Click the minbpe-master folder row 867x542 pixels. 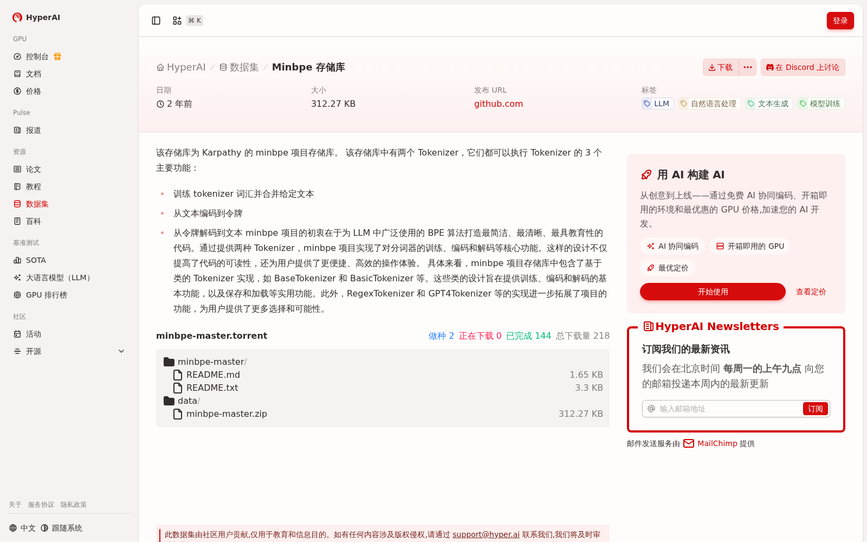pyautogui.click(x=383, y=362)
